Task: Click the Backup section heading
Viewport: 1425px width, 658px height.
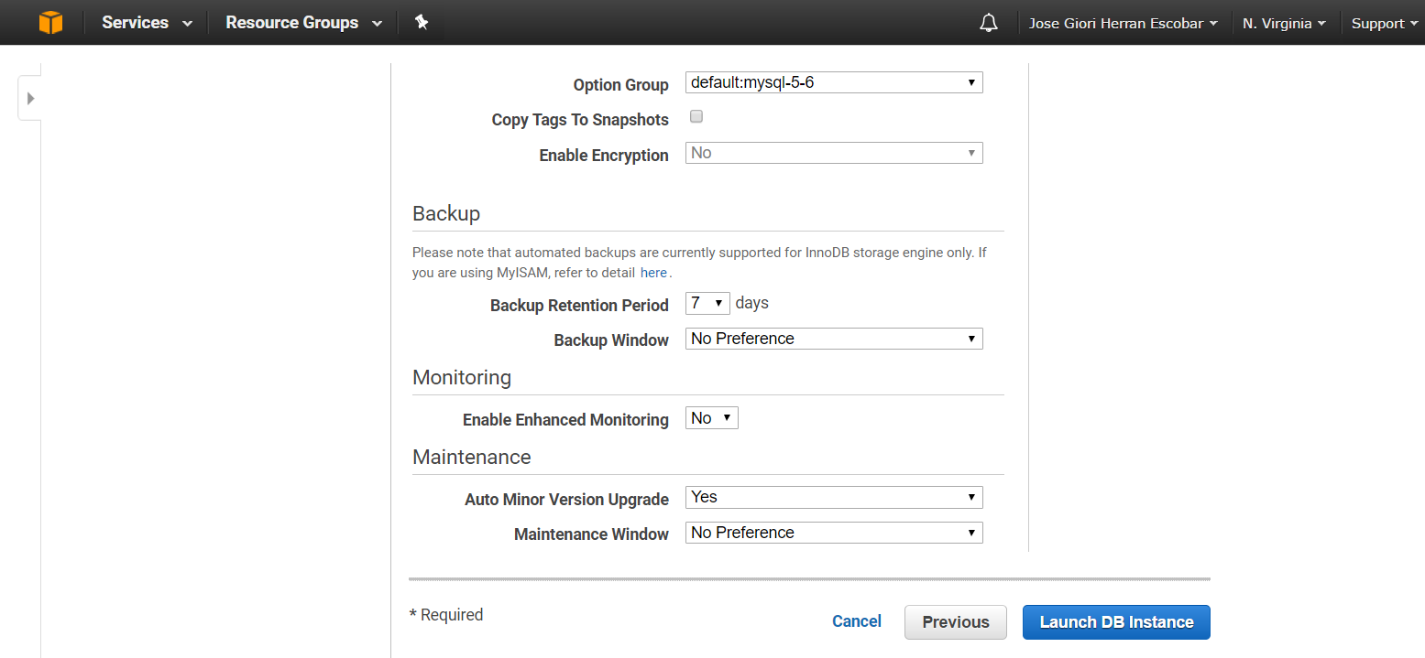Action: click(x=446, y=213)
